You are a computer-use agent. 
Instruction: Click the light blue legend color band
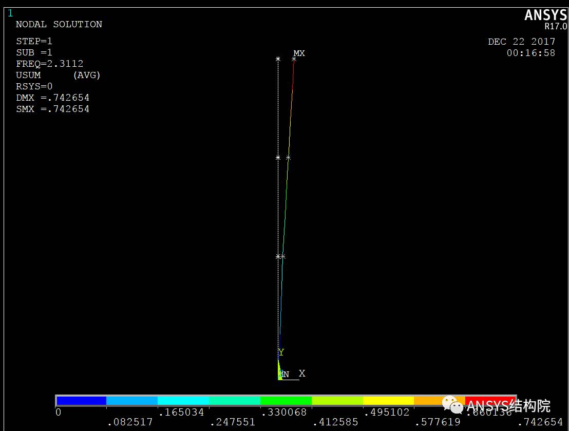point(132,401)
